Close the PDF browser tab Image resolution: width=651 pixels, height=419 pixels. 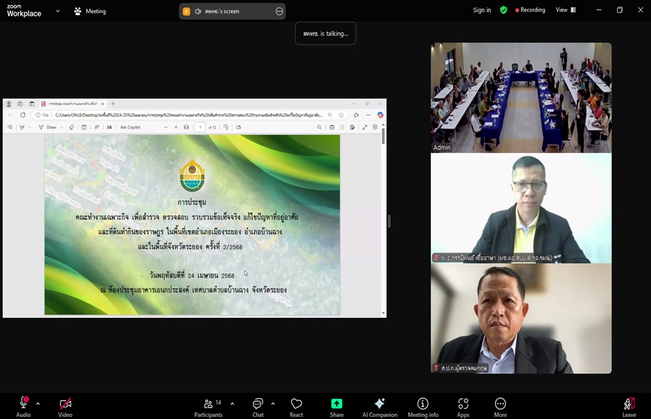(x=102, y=104)
